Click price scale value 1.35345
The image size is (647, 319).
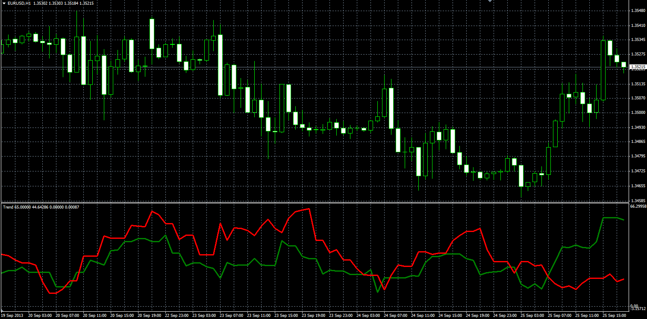(x=638, y=40)
